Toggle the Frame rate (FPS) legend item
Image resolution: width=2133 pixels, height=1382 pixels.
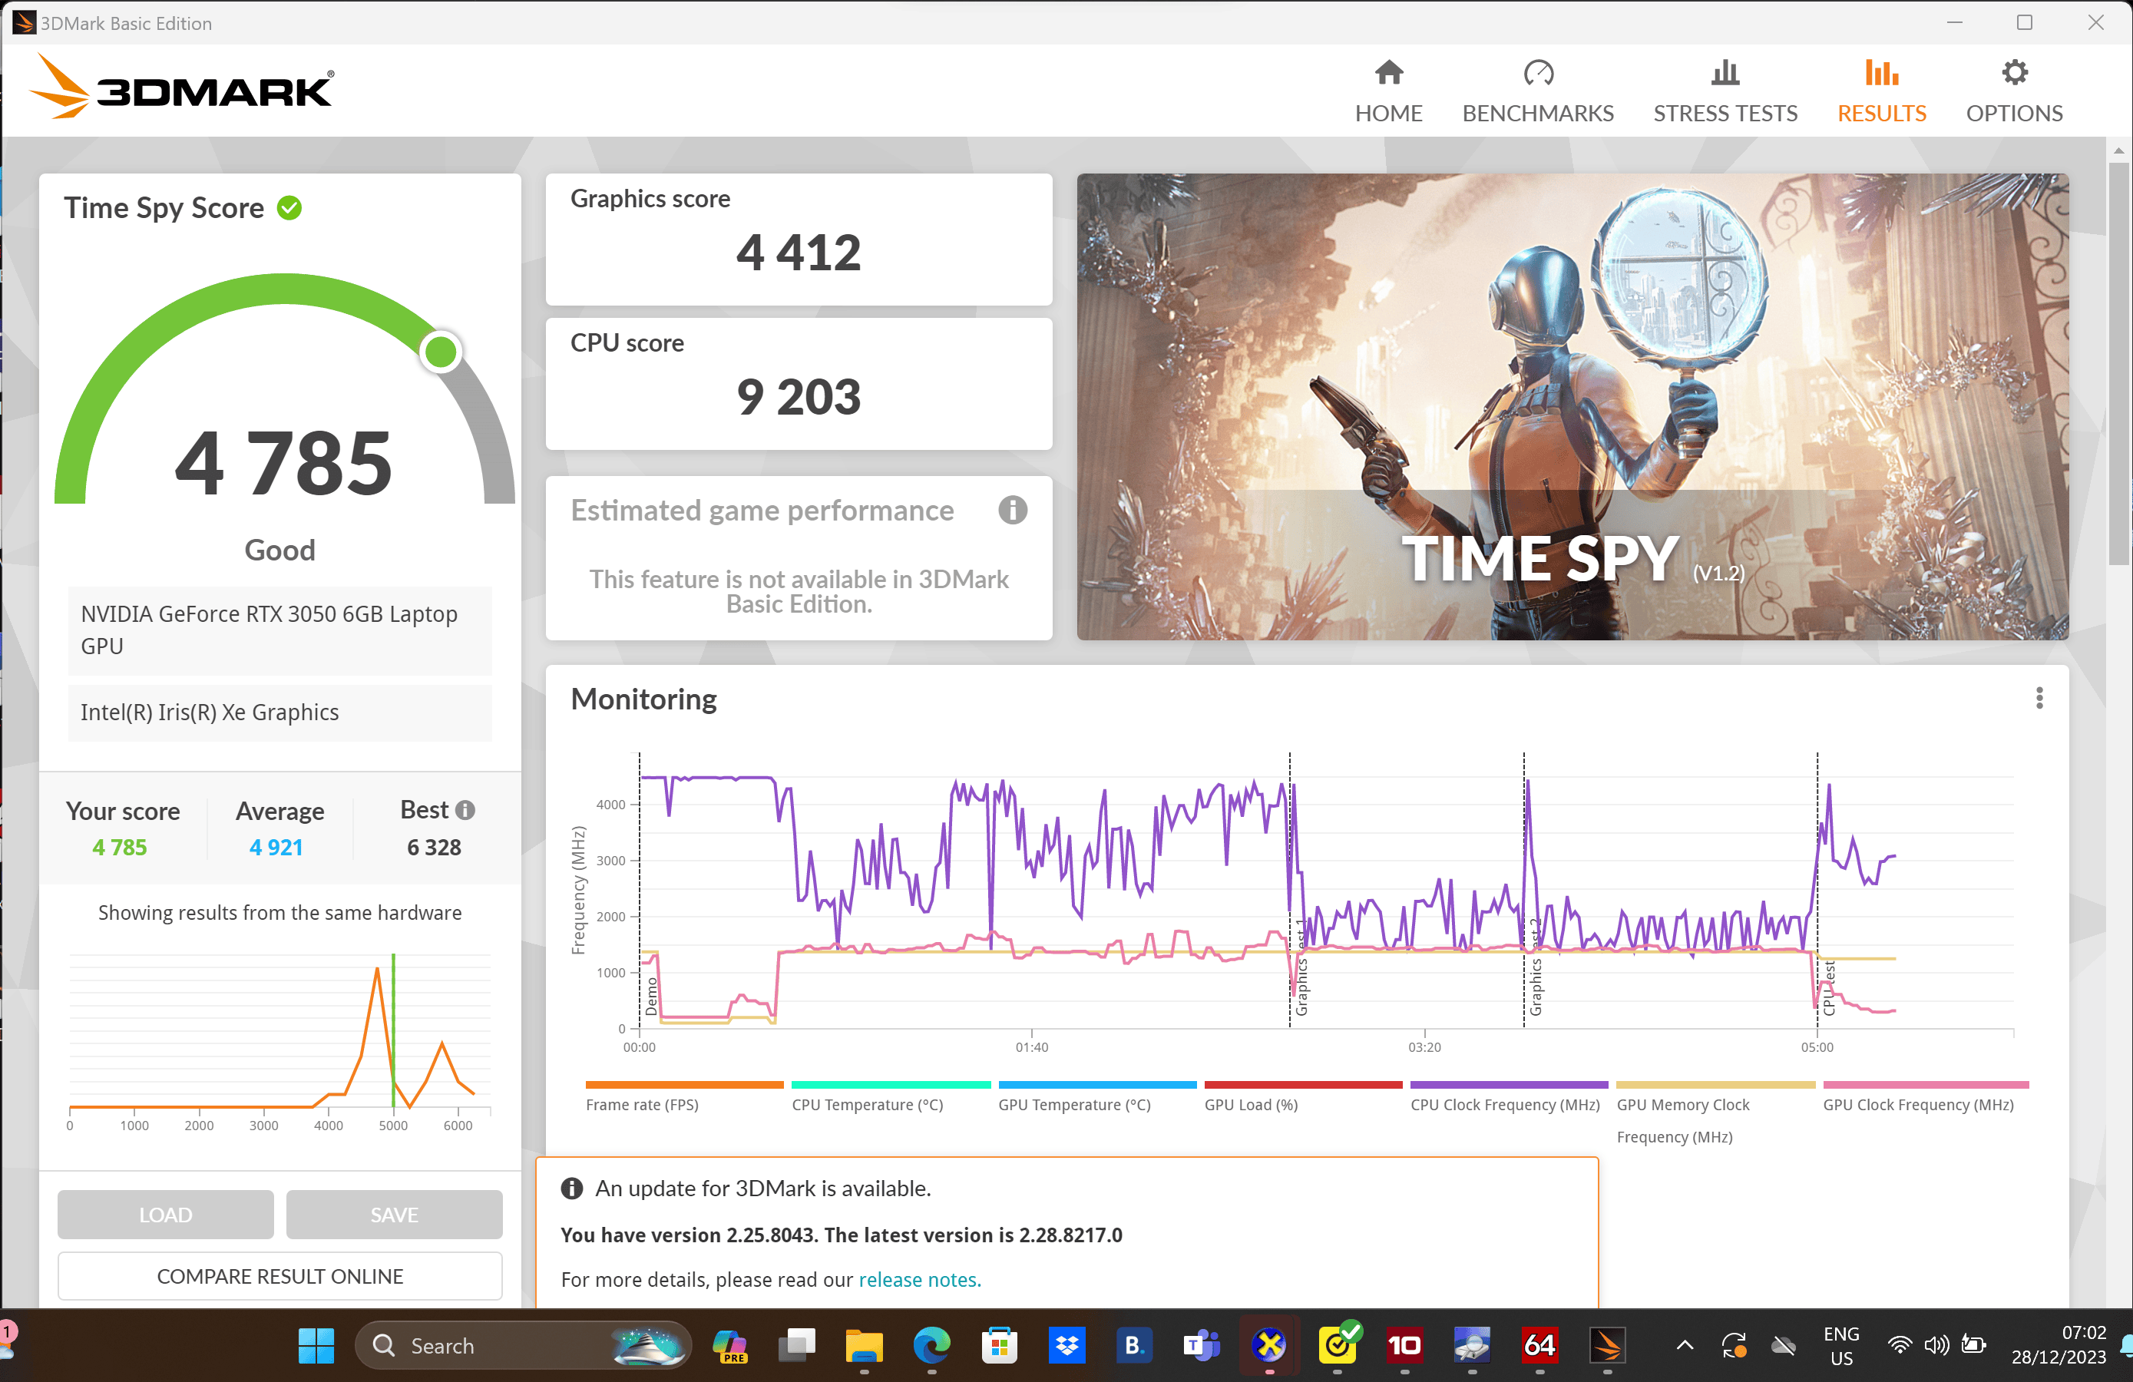click(x=685, y=1098)
